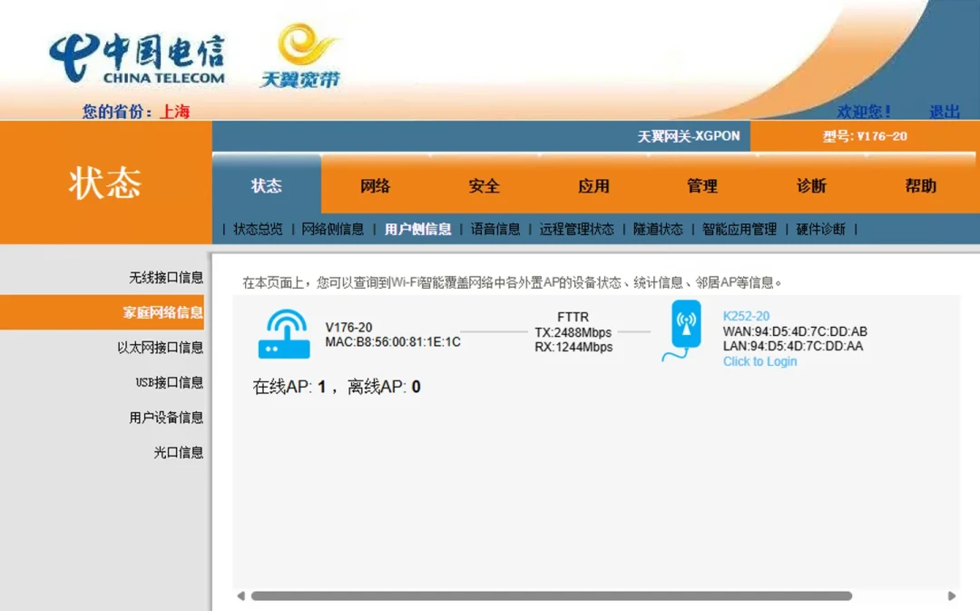Click the scrollbar right arrow
The height and width of the screenshot is (611, 980).
[951, 596]
